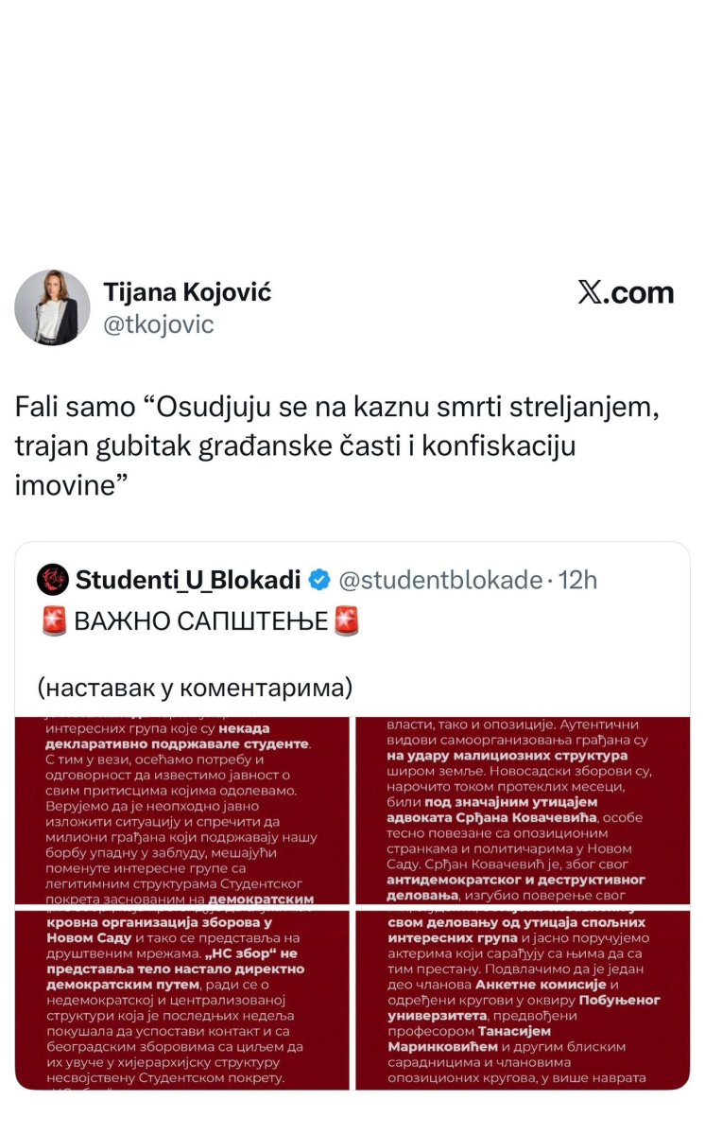Open Tijana Kojović's profile photo
The height and width of the screenshot is (1135, 705).
[52, 307]
